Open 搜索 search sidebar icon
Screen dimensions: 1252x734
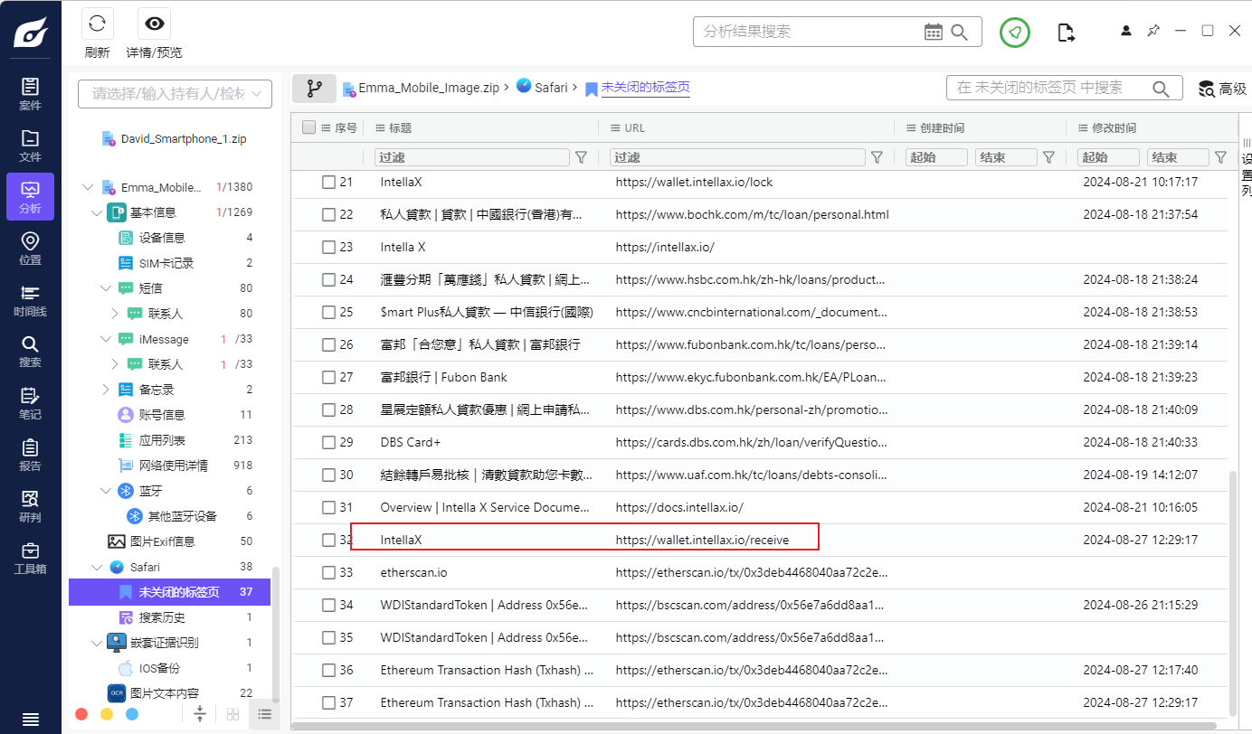30,351
